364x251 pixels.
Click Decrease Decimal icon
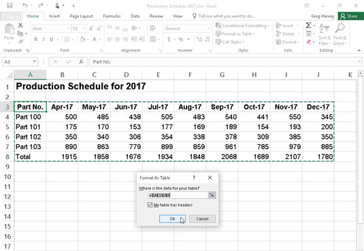[208, 39]
